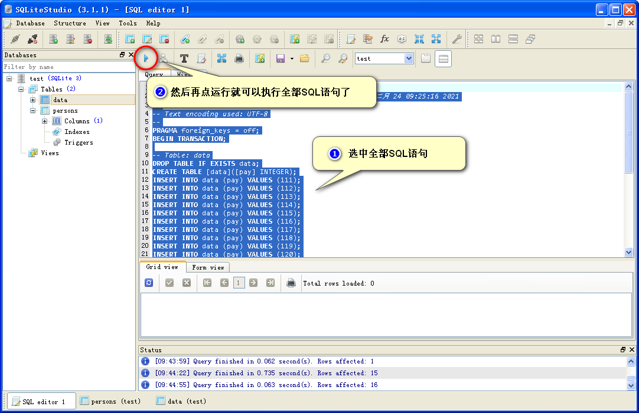The image size is (639, 413).
Task: Go to last results page button
Action: (x=270, y=283)
